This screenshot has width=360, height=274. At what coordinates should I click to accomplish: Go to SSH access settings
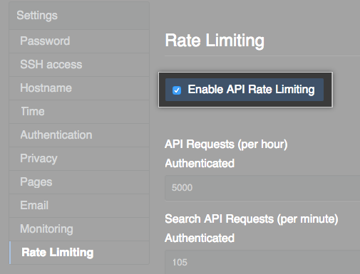tap(79, 65)
